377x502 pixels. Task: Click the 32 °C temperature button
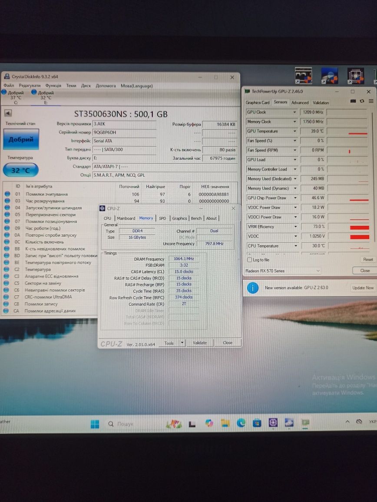20,170
